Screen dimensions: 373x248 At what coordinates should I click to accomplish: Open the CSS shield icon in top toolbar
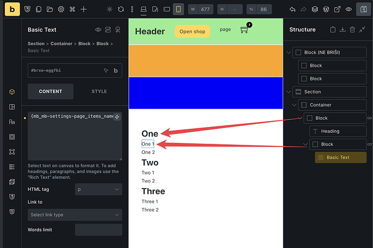28,9
